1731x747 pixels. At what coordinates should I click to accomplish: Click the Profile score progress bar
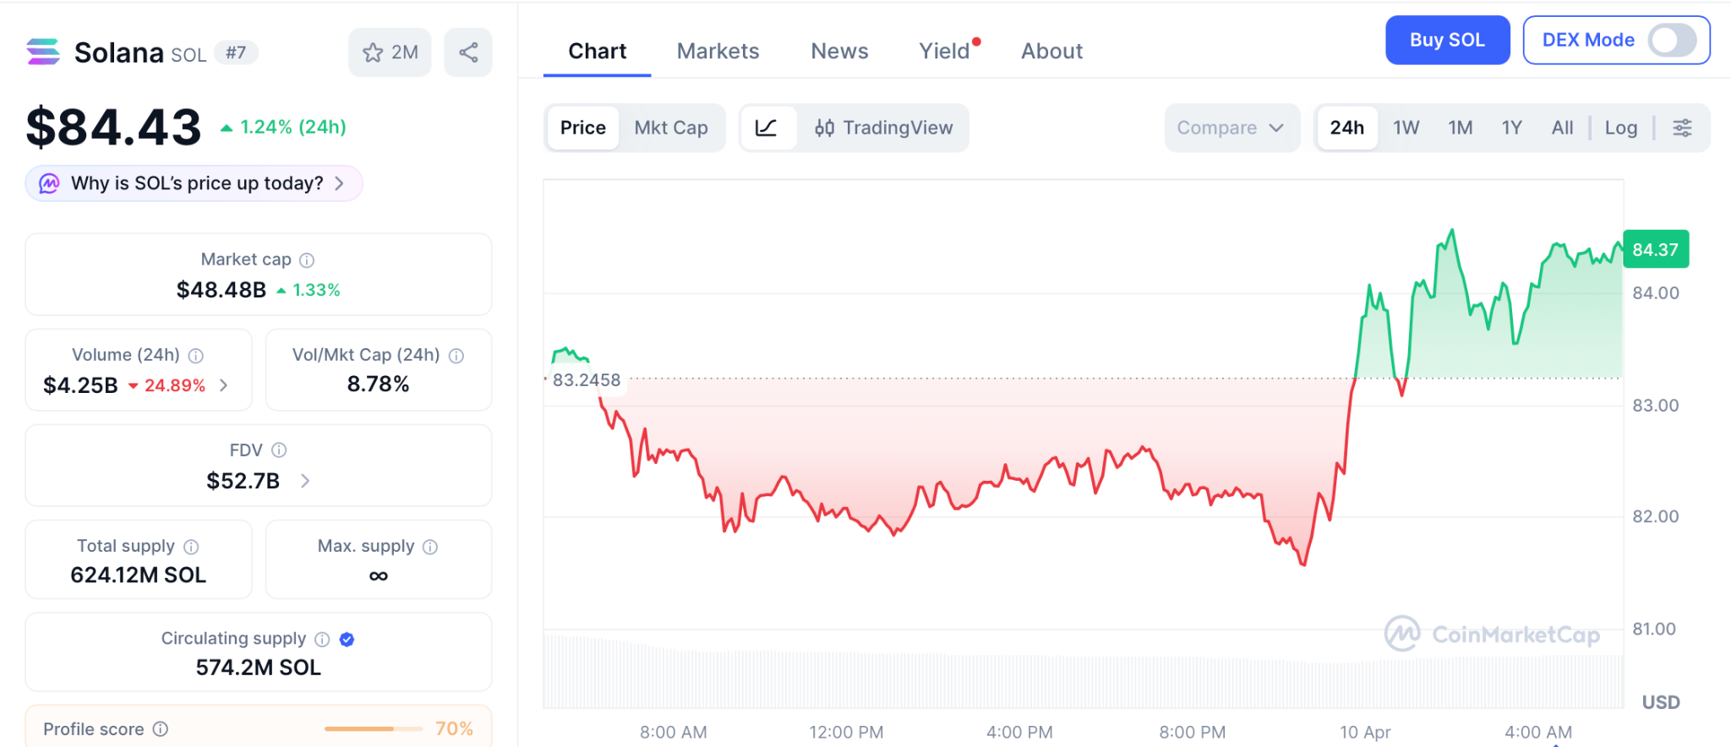[x=373, y=728]
